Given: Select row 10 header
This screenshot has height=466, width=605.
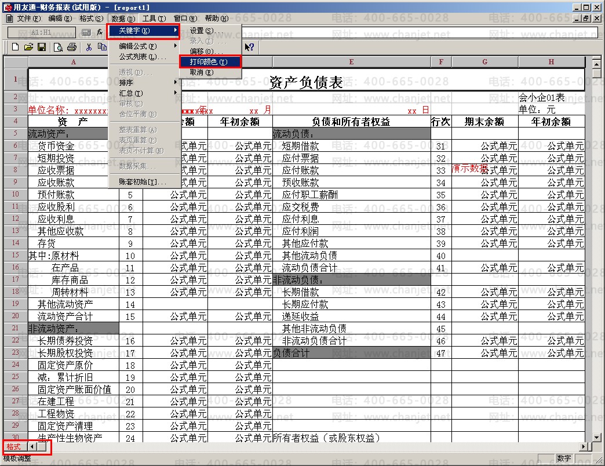Looking at the screenshot, I should (x=16, y=194).
